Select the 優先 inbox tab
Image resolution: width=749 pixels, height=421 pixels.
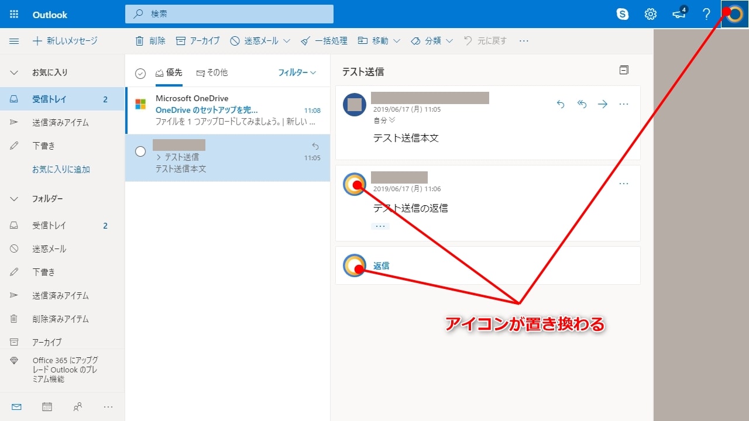point(169,73)
